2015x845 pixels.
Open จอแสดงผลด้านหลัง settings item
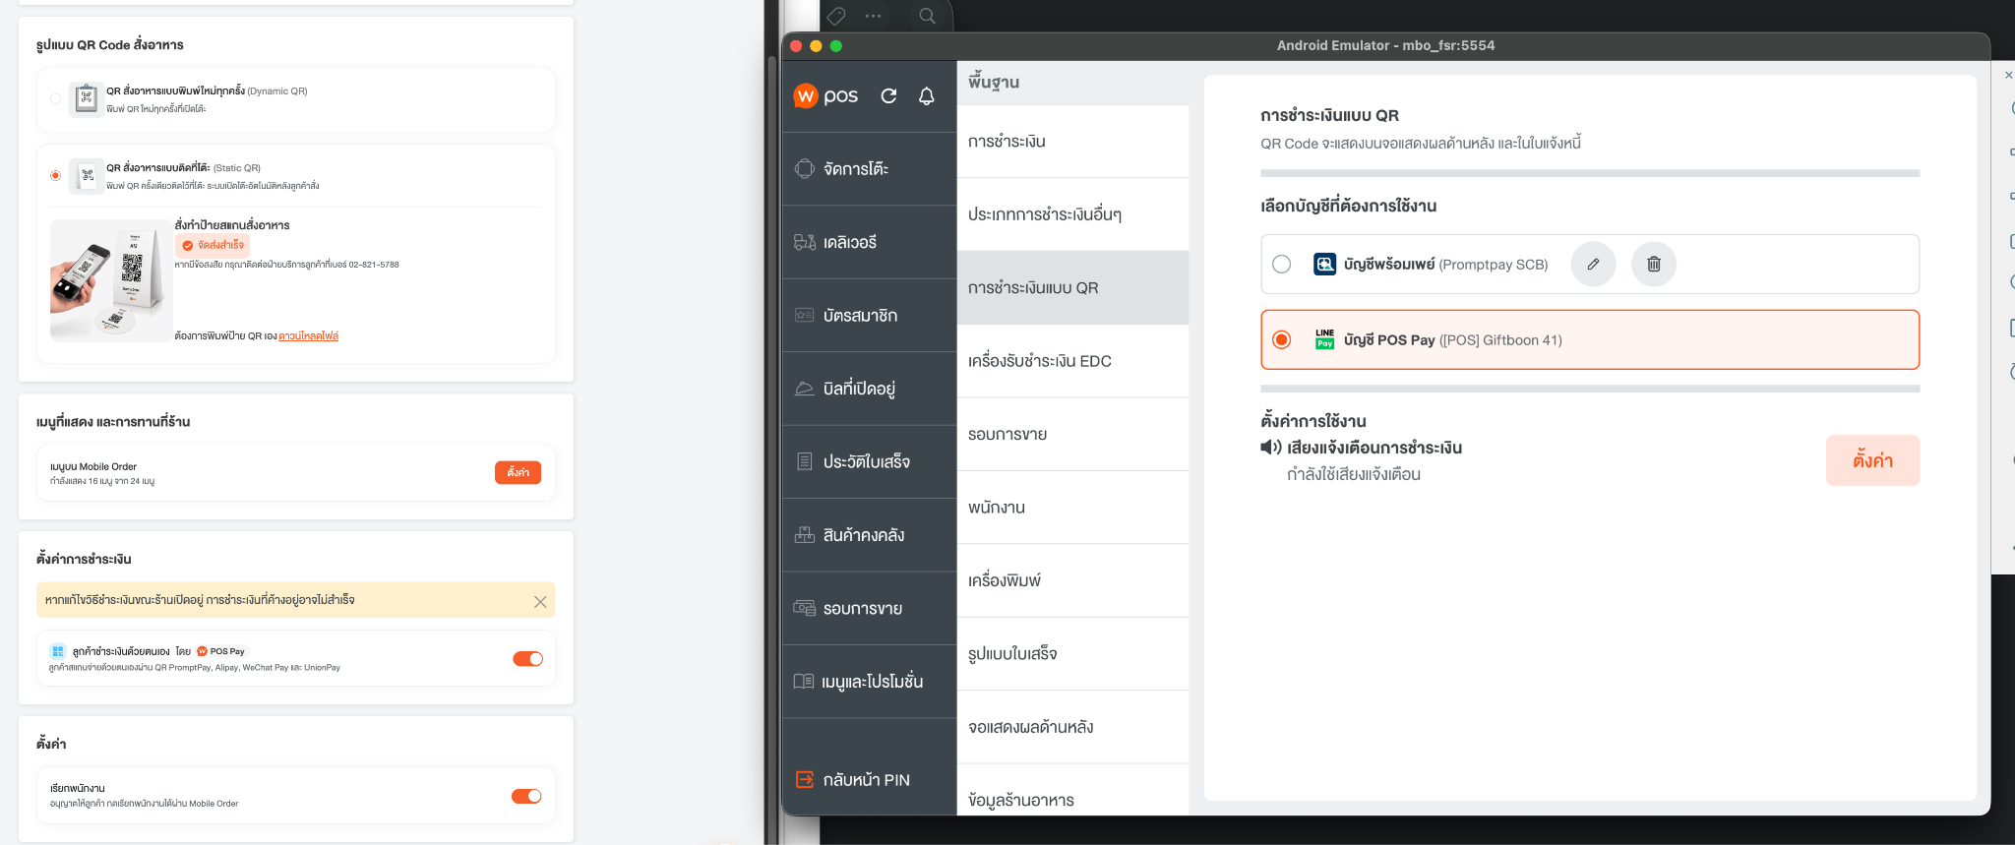[1072, 727]
